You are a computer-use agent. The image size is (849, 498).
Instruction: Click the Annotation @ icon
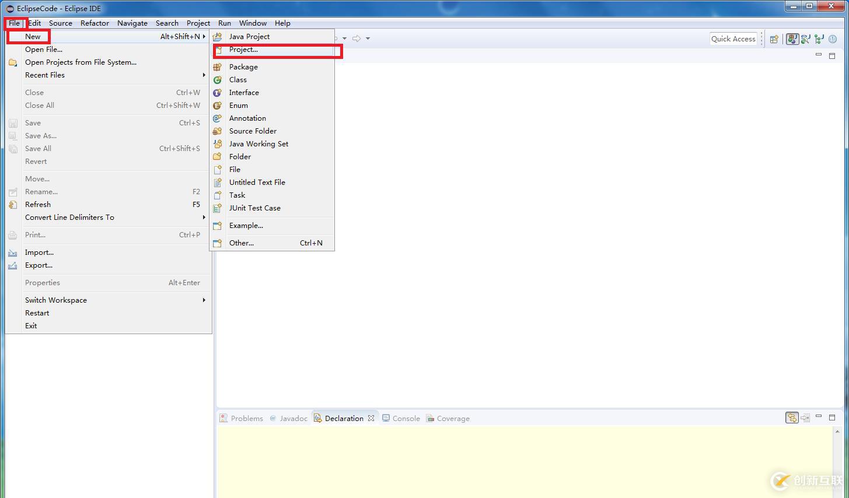coord(218,118)
